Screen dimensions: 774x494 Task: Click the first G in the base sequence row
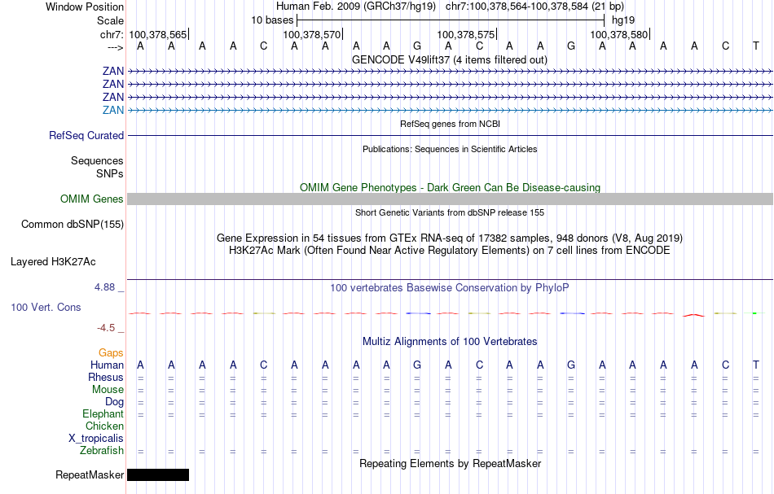(x=417, y=46)
